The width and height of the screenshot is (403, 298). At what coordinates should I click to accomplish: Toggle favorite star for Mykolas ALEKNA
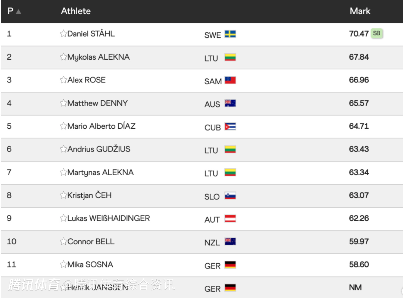coord(63,57)
